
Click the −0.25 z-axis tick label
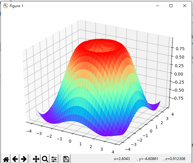pyautogui.click(x=178, y=82)
